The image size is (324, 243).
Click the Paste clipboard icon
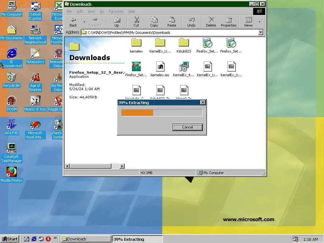(172, 22)
